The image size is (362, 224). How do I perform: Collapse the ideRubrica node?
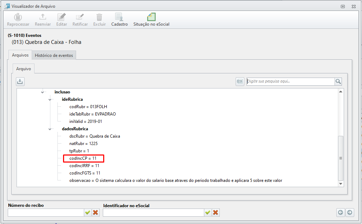(x=50, y=99)
